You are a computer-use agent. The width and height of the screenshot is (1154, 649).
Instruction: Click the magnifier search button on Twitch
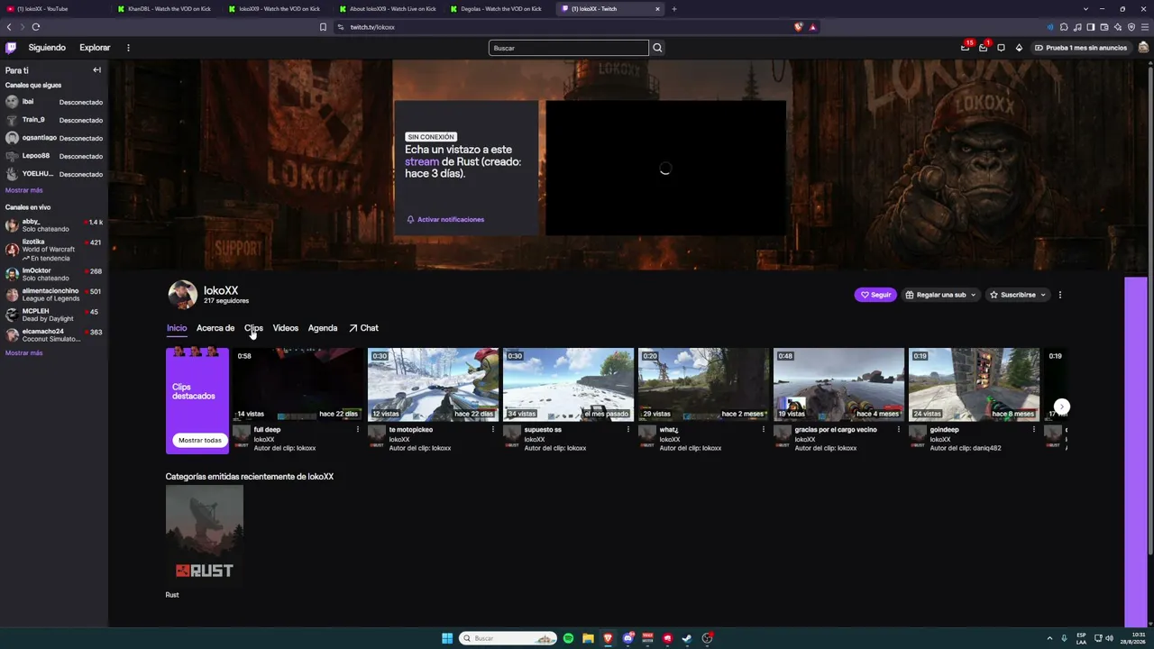[657, 48]
